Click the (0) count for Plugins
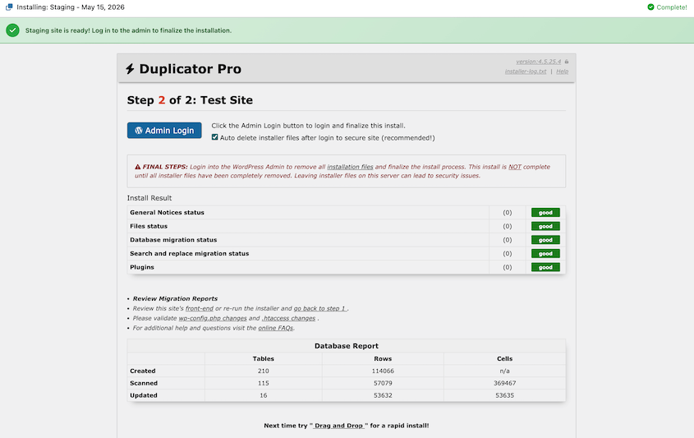 [x=508, y=268]
